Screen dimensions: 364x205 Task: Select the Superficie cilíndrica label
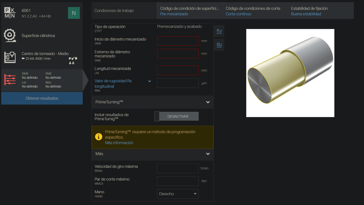pos(38,36)
